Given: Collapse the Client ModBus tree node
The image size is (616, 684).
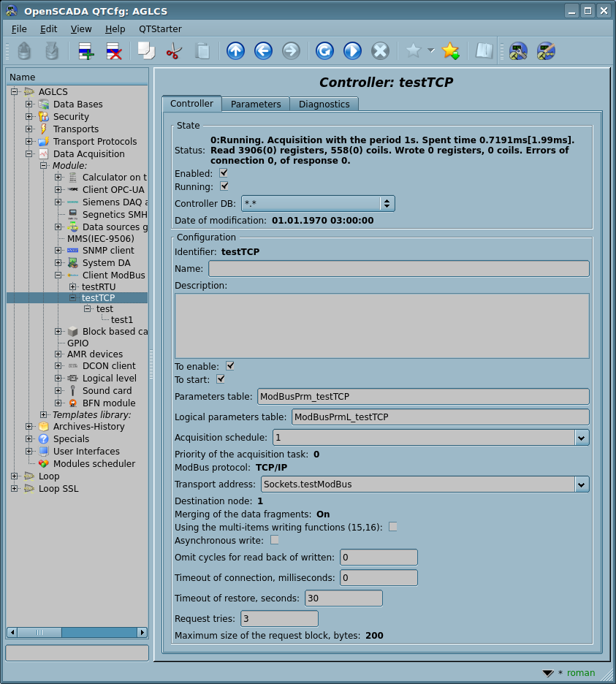Looking at the screenshot, I should 58,275.
